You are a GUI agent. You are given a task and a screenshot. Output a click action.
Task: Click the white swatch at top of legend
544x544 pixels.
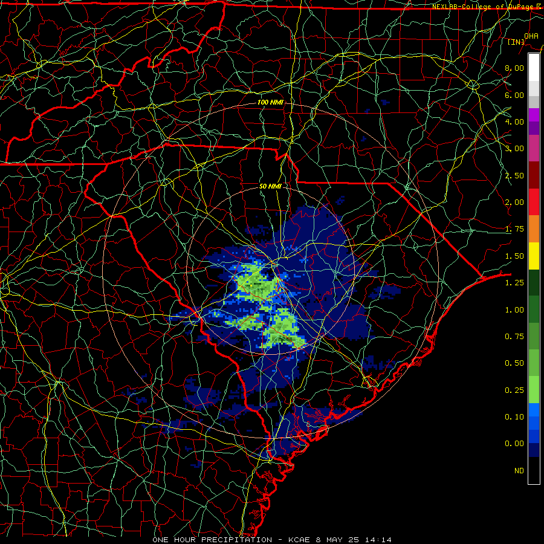pos(534,68)
